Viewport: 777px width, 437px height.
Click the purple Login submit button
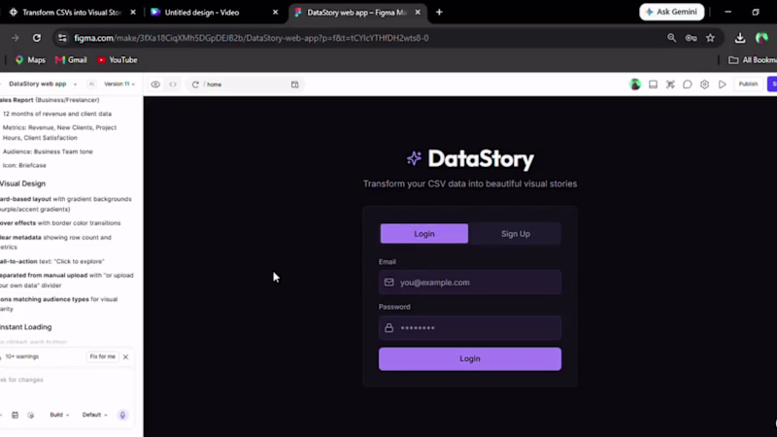470,358
